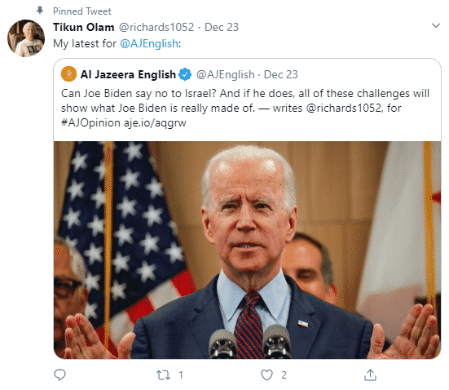Click Al Jazeera English orange logo

coord(68,74)
